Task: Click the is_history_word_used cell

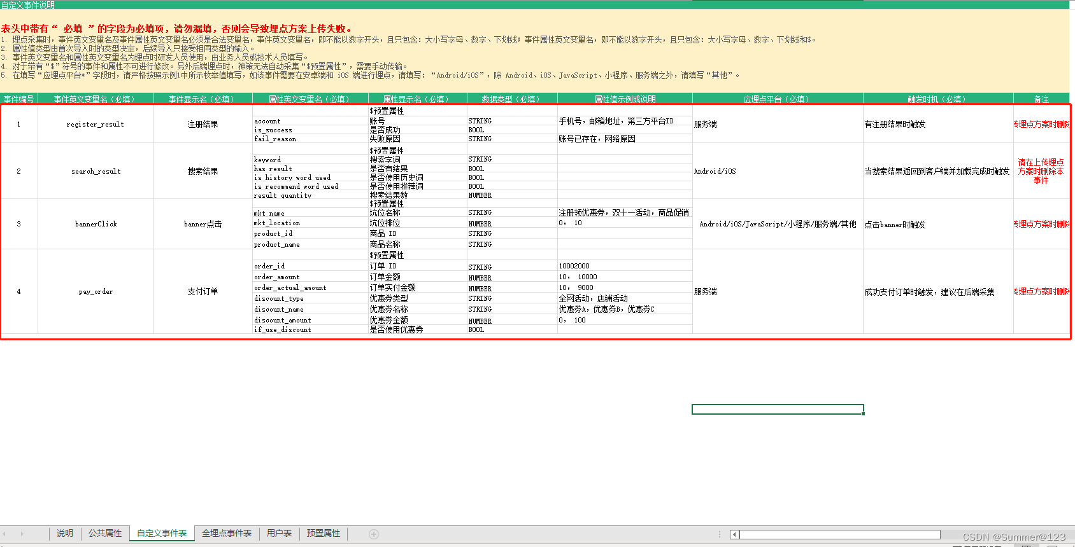Action: [x=310, y=177]
